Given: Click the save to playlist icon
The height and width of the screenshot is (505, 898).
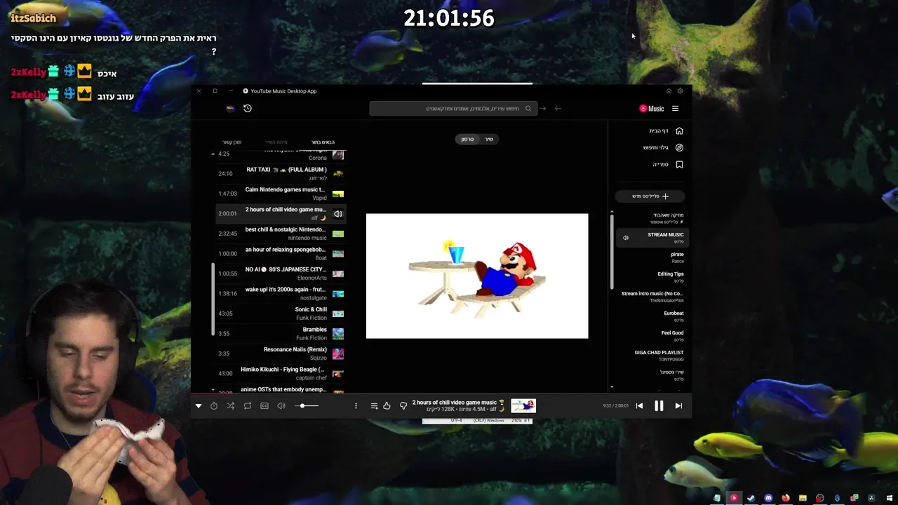Looking at the screenshot, I should (374, 405).
